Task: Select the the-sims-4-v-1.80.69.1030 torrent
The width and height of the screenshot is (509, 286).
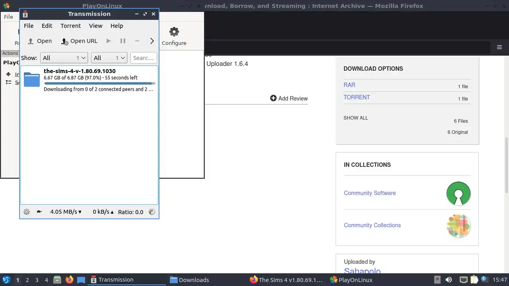Action: pos(89,80)
